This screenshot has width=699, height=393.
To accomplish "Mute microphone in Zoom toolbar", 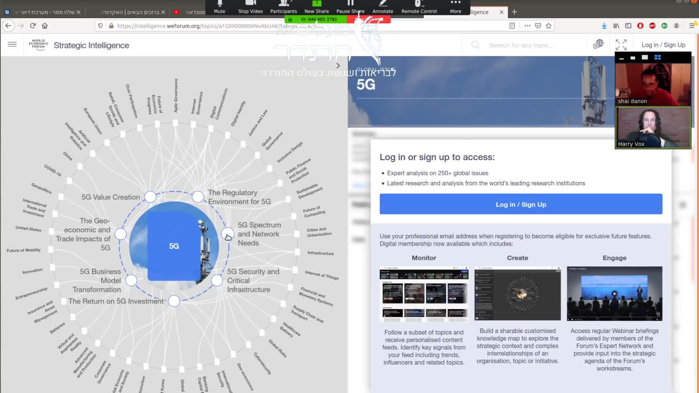I will [x=220, y=7].
